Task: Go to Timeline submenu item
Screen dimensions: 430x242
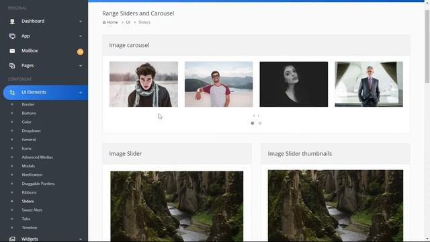Action: [x=30, y=227]
